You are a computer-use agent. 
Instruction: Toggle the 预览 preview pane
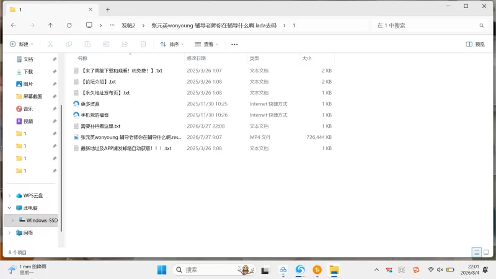tap(475, 44)
